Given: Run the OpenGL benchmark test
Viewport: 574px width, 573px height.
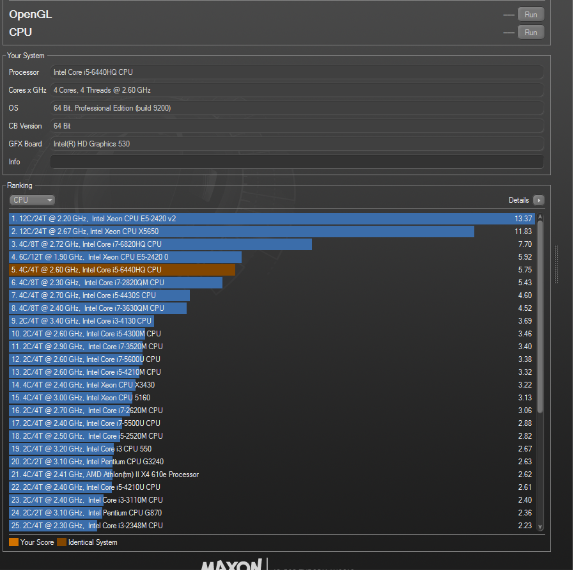Looking at the screenshot, I should [531, 15].
